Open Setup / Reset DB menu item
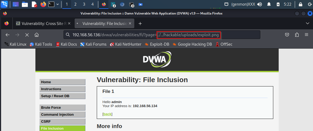This screenshot has width=313, height=131. click(62, 96)
